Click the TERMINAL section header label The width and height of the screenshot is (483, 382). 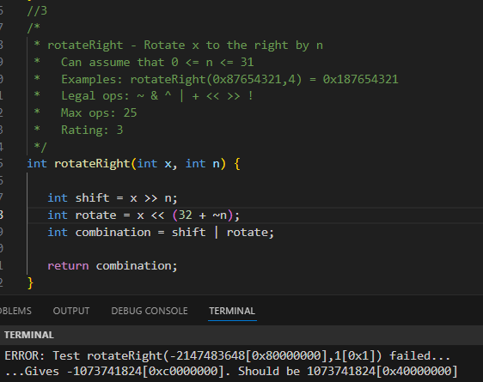point(29,335)
